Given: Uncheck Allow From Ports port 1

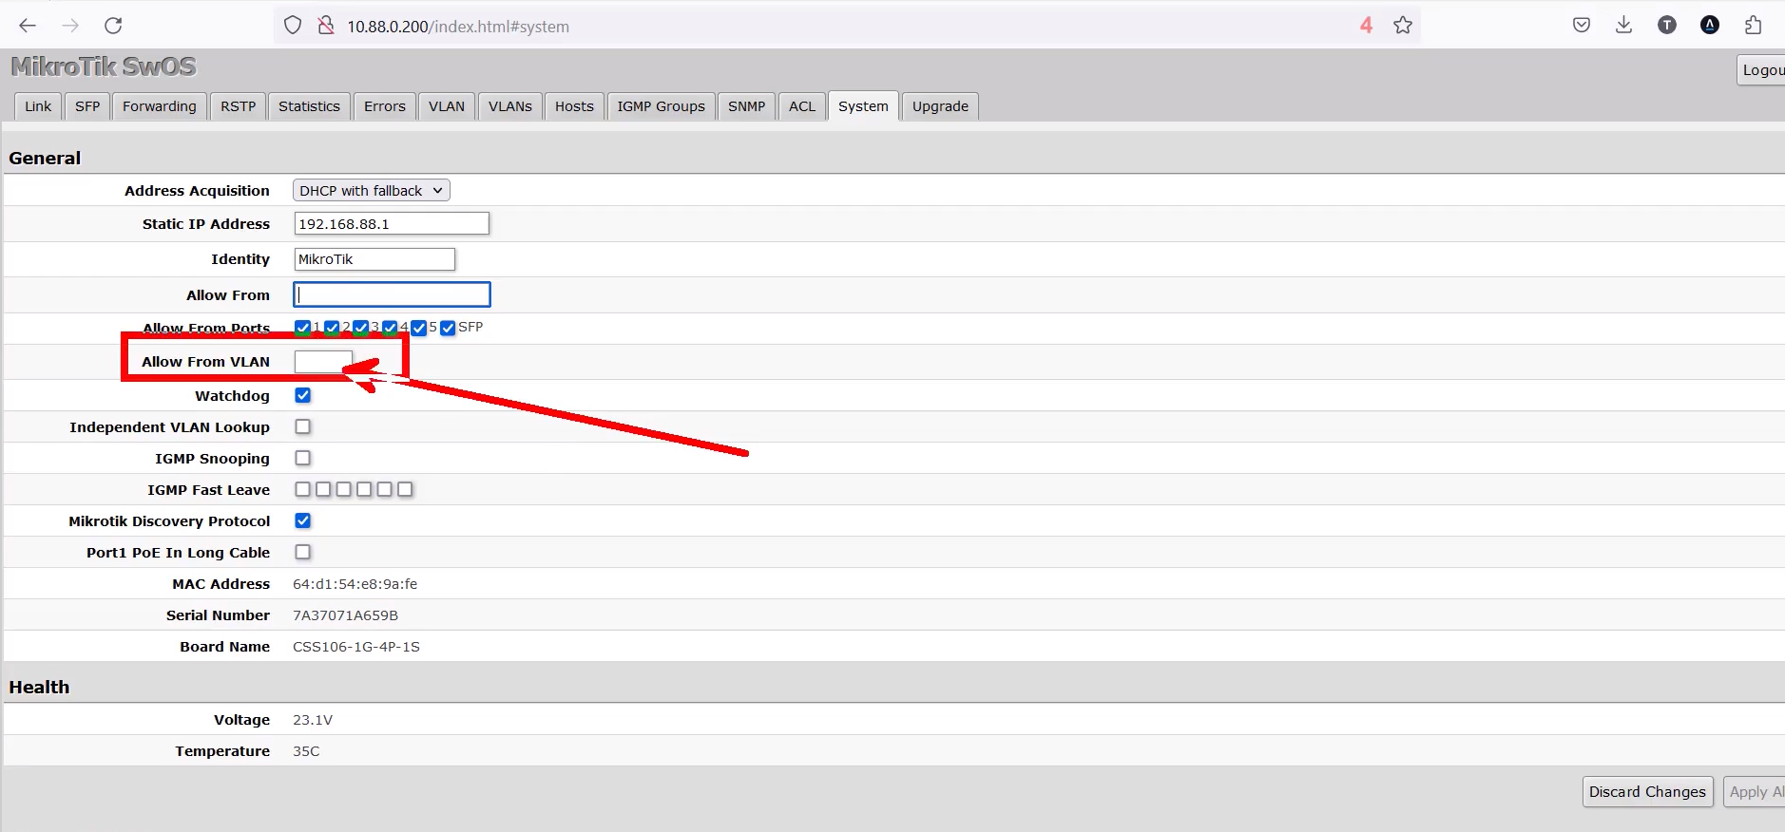Looking at the screenshot, I should (x=302, y=328).
